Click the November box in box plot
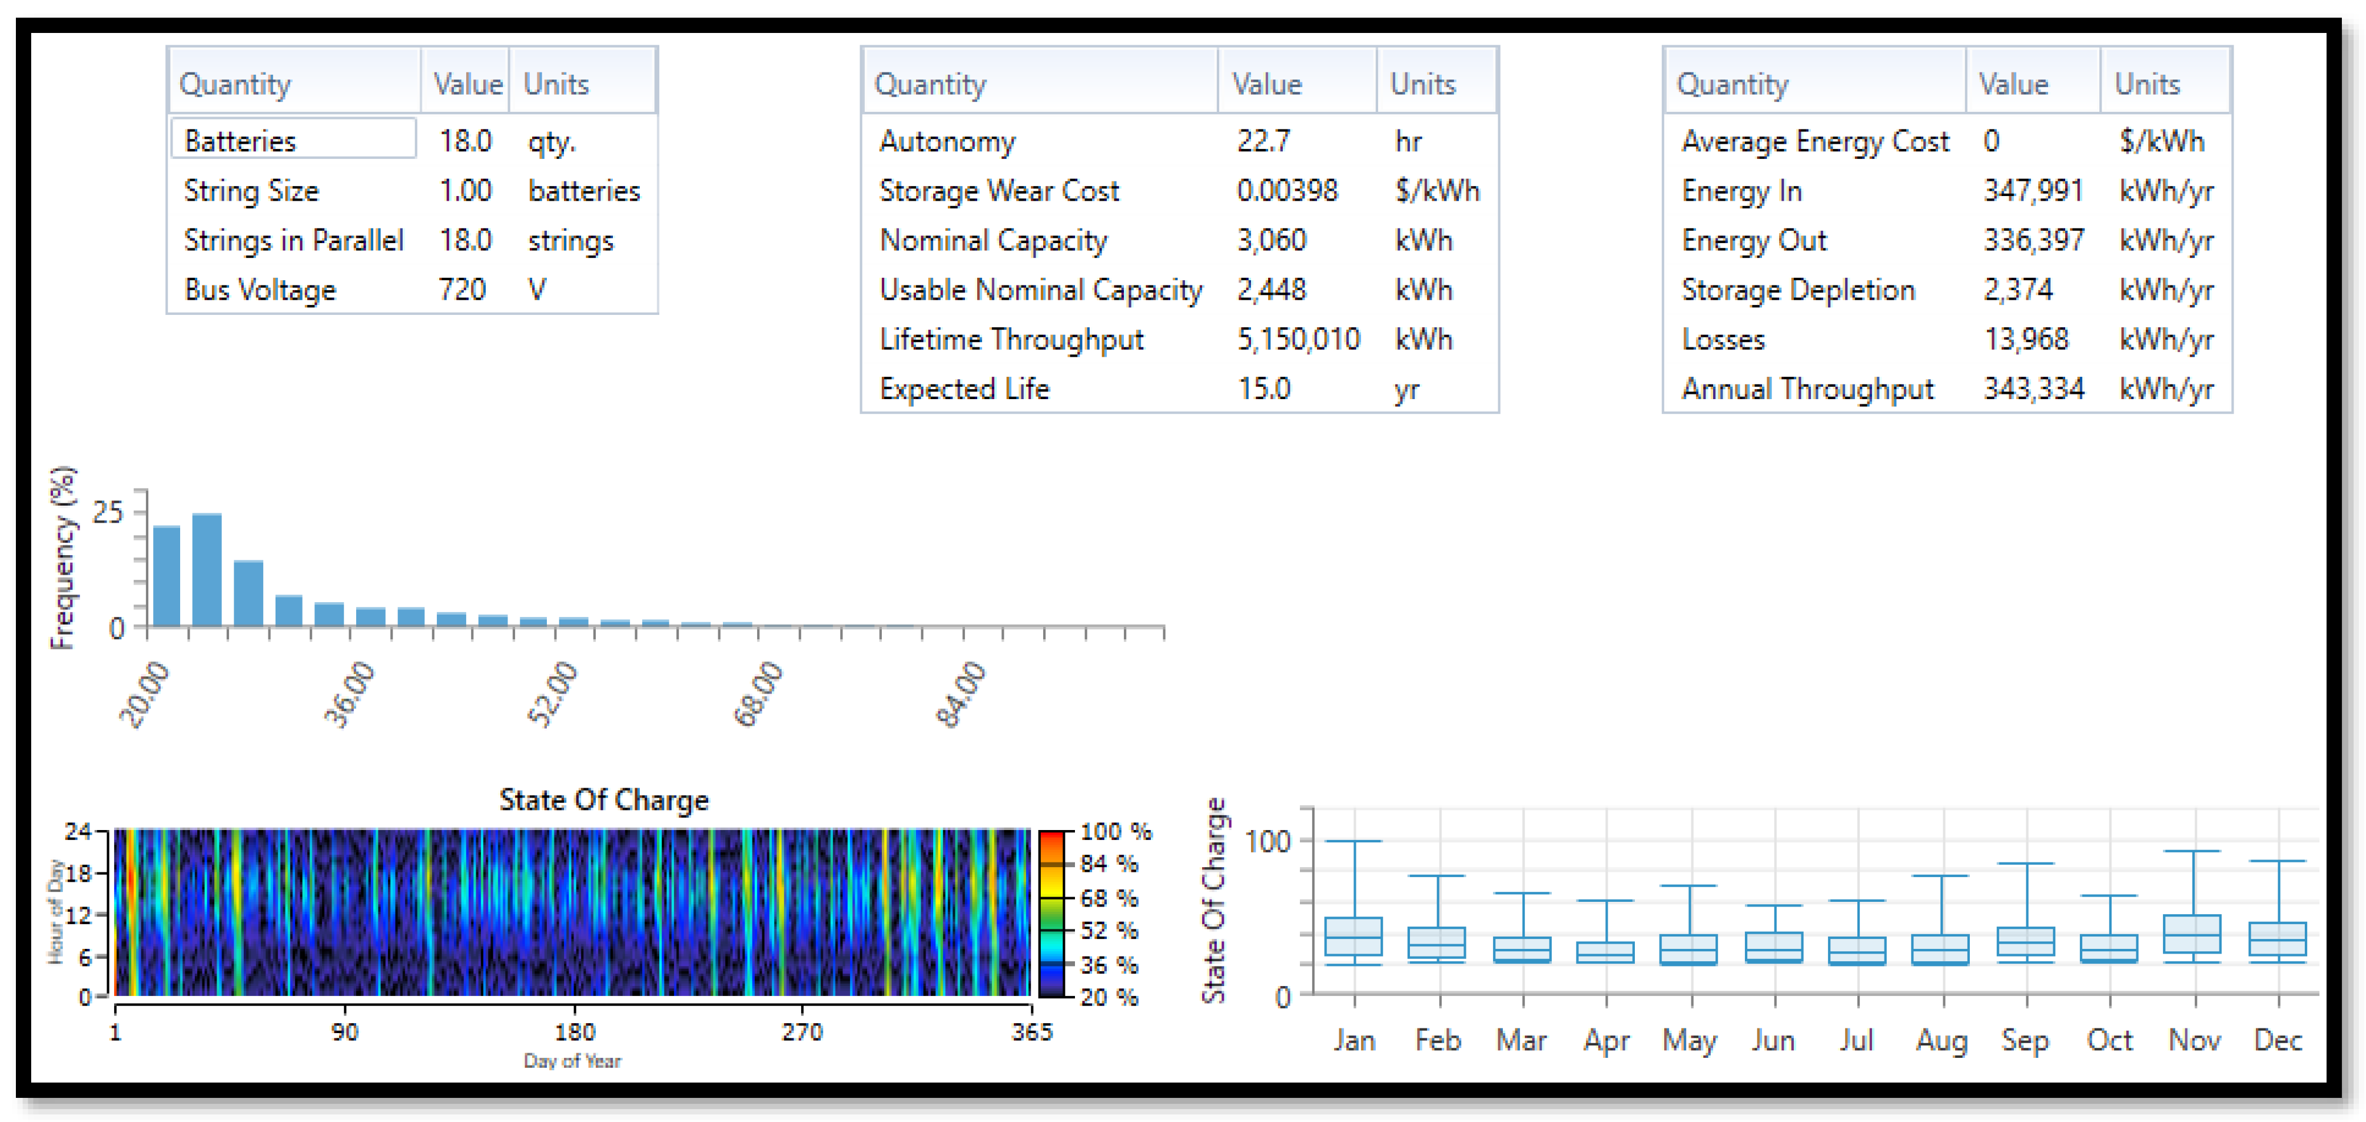 [2192, 934]
